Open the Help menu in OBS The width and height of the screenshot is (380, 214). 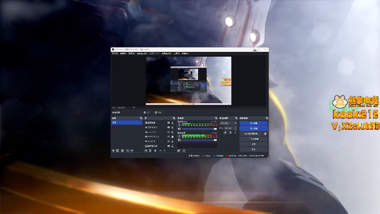click(185, 54)
